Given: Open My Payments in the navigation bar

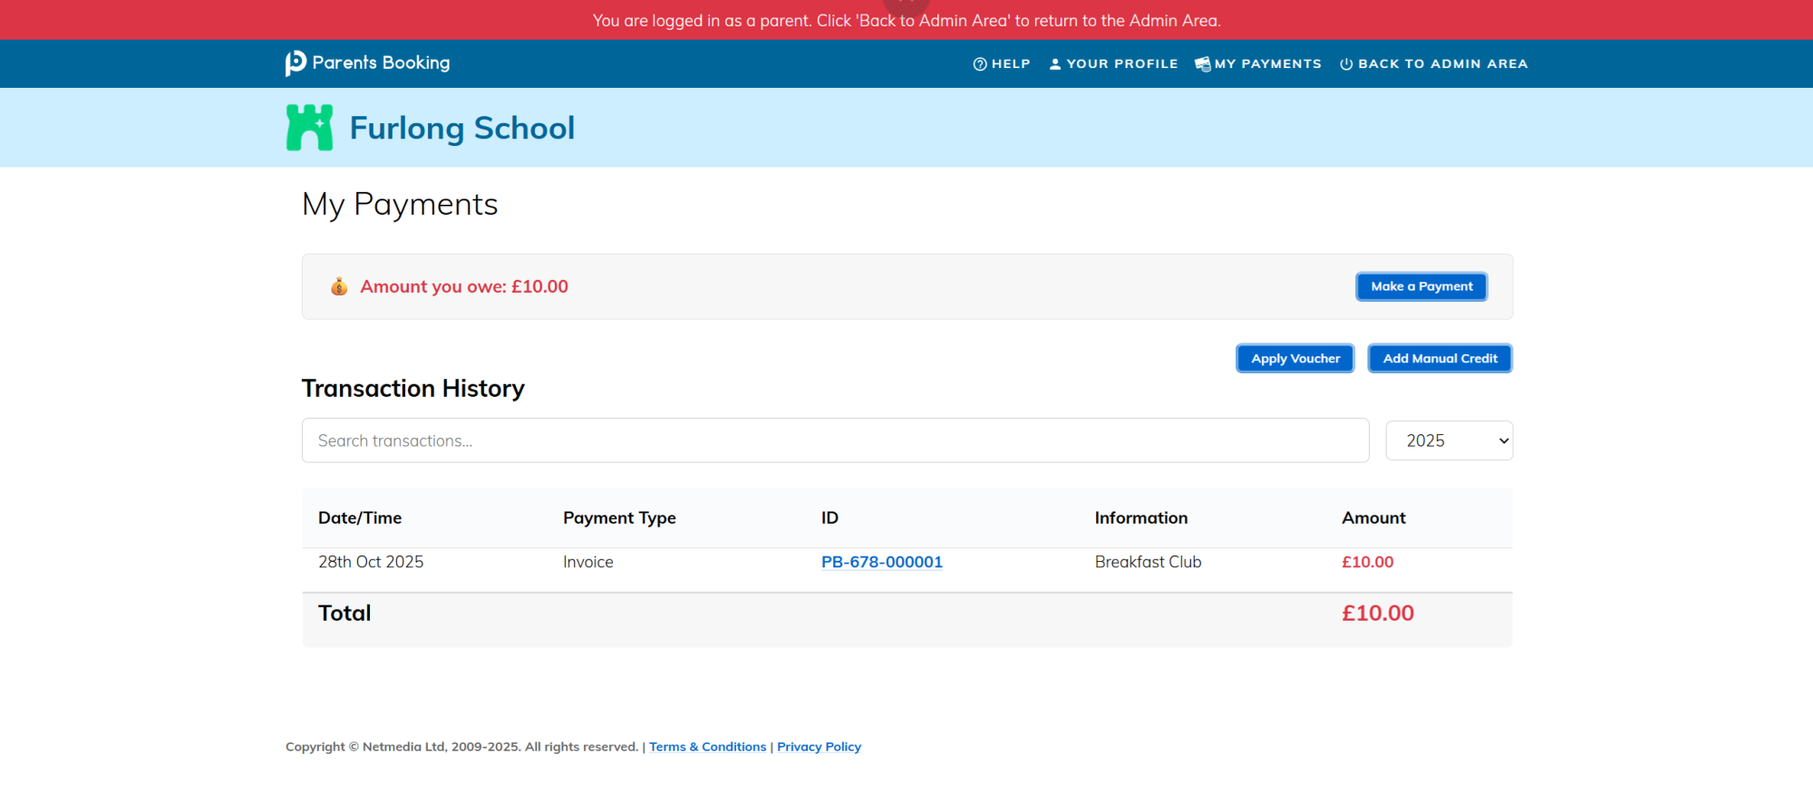Looking at the screenshot, I should point(1267,64).
